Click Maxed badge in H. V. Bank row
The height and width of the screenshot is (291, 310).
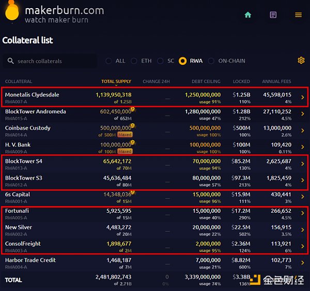125,151
